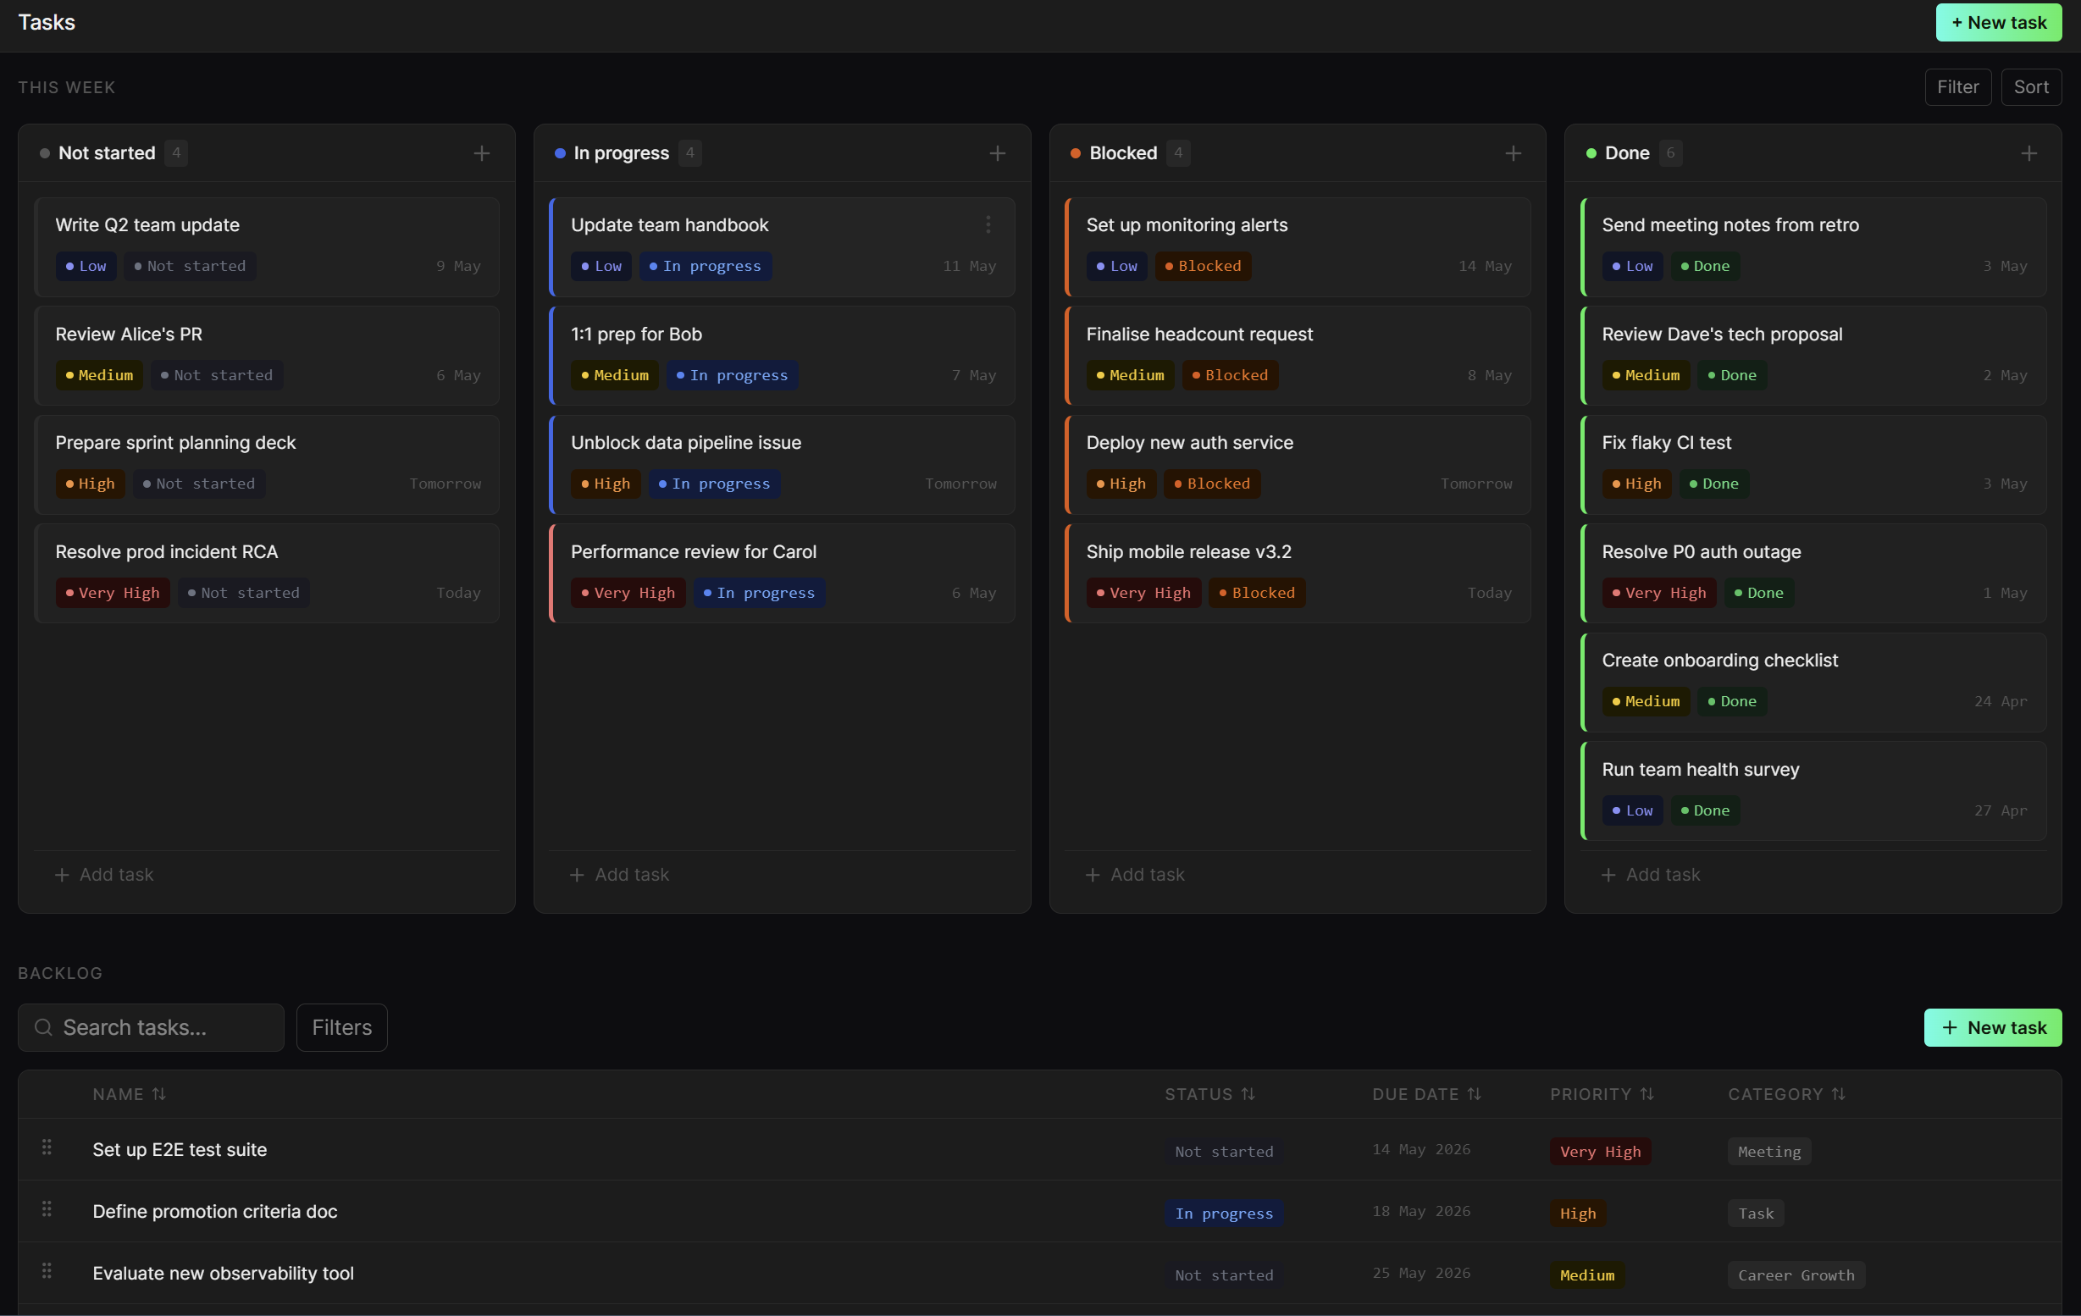
Task: Click Career Growth category tag
Action: point(1796,1275)
